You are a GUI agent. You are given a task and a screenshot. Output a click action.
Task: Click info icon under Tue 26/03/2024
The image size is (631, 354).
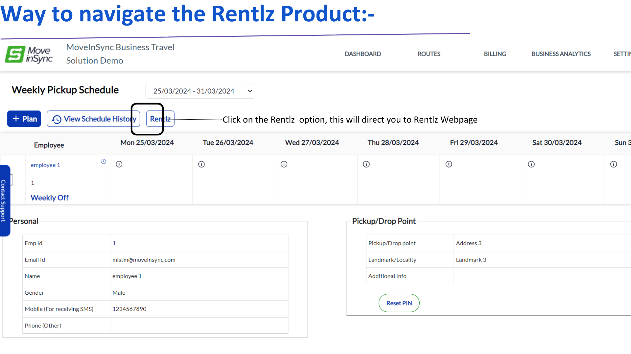(201, 164)
